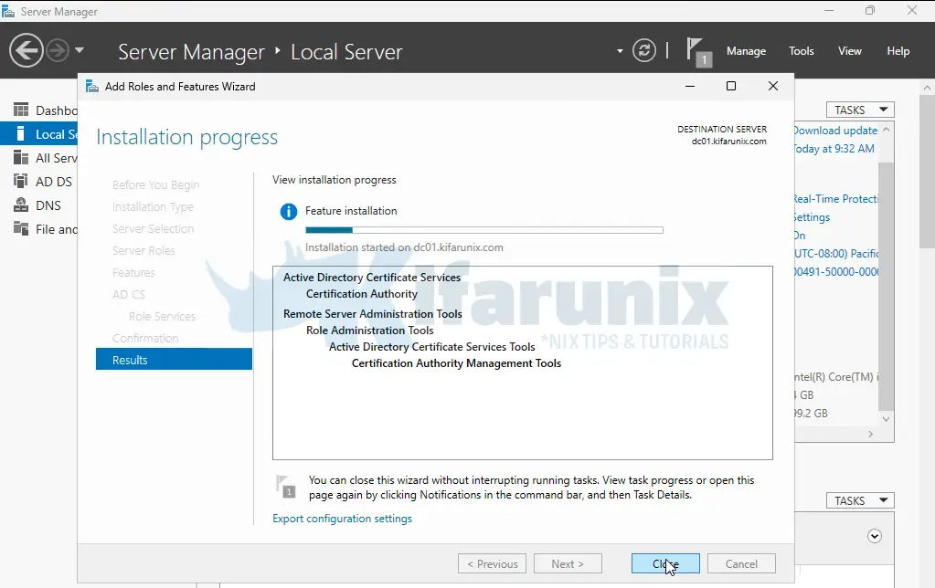The height and width of the screenshot is (588, 935).
Task: Click the properties panel scroll-down arrow
Action: pos(887,419)
